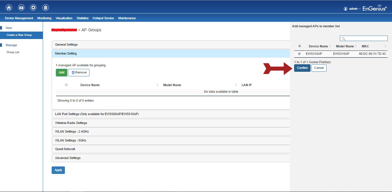Image resolution: width=392 pixels, height=192 pixels.
Task: Click the Device Name sort arrows in member table
Action: point(158,85)
